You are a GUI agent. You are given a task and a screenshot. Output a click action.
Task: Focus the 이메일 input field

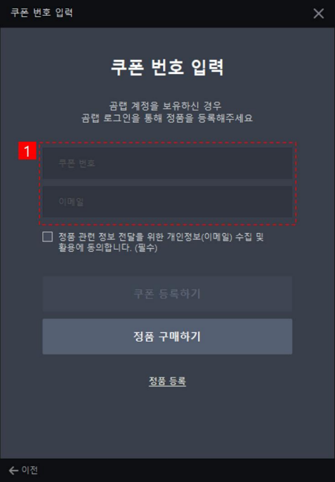167,202
